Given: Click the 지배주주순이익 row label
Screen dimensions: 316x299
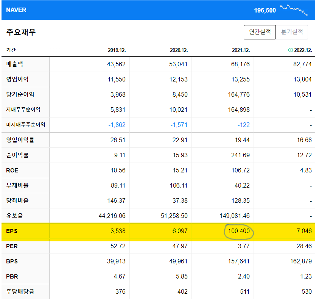Looking at the screenshot, I should click(23, 110).
